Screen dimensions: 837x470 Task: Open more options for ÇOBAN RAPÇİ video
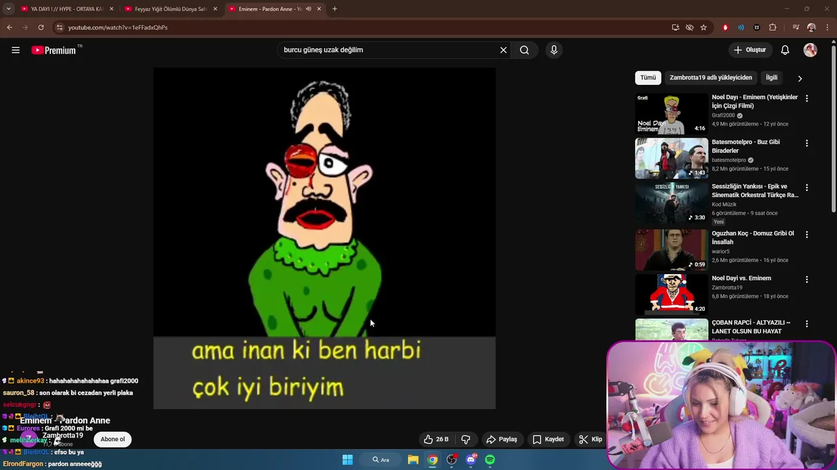[806, 324]
